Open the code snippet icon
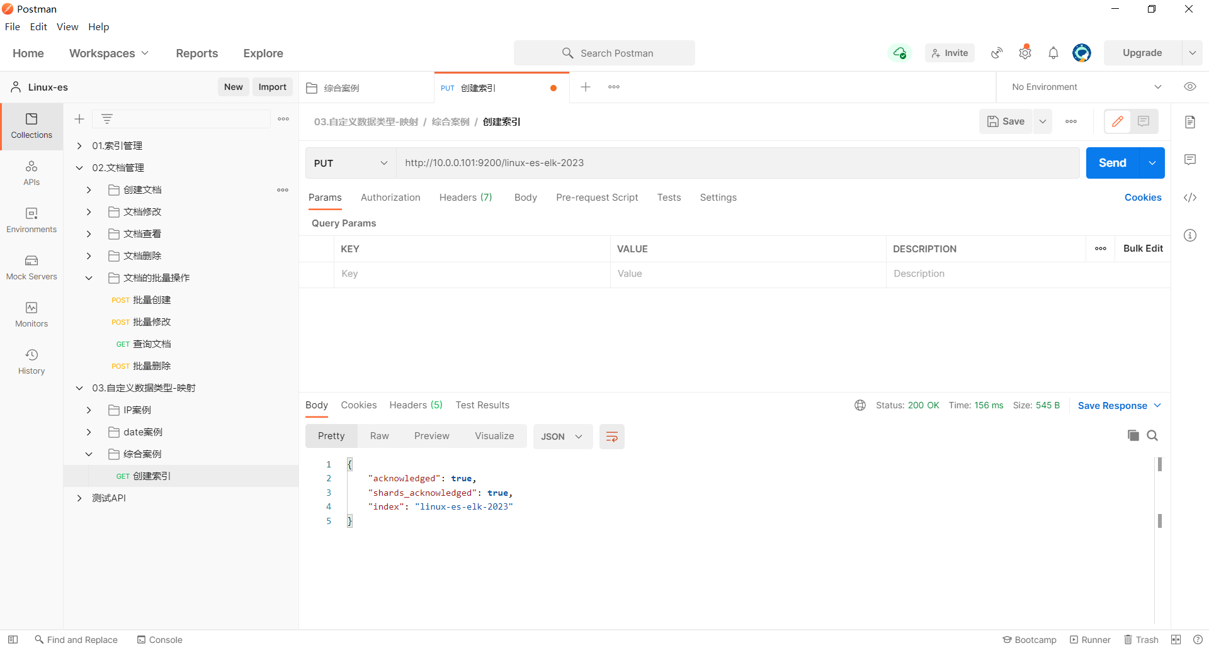 point(1190,198)
